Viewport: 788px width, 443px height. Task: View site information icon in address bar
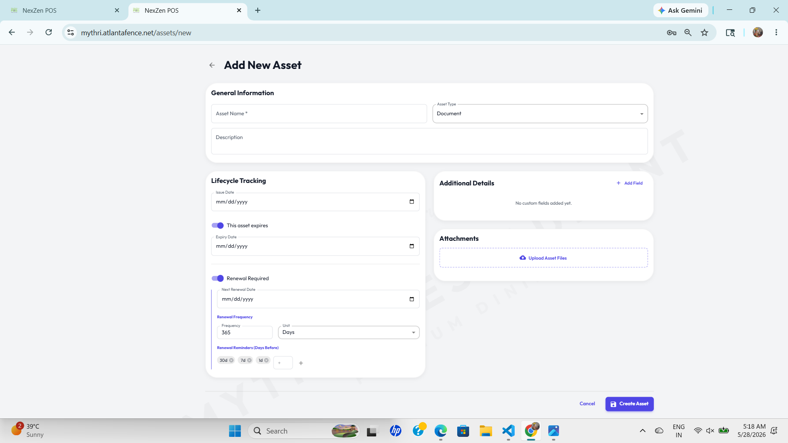coord(71,33)
